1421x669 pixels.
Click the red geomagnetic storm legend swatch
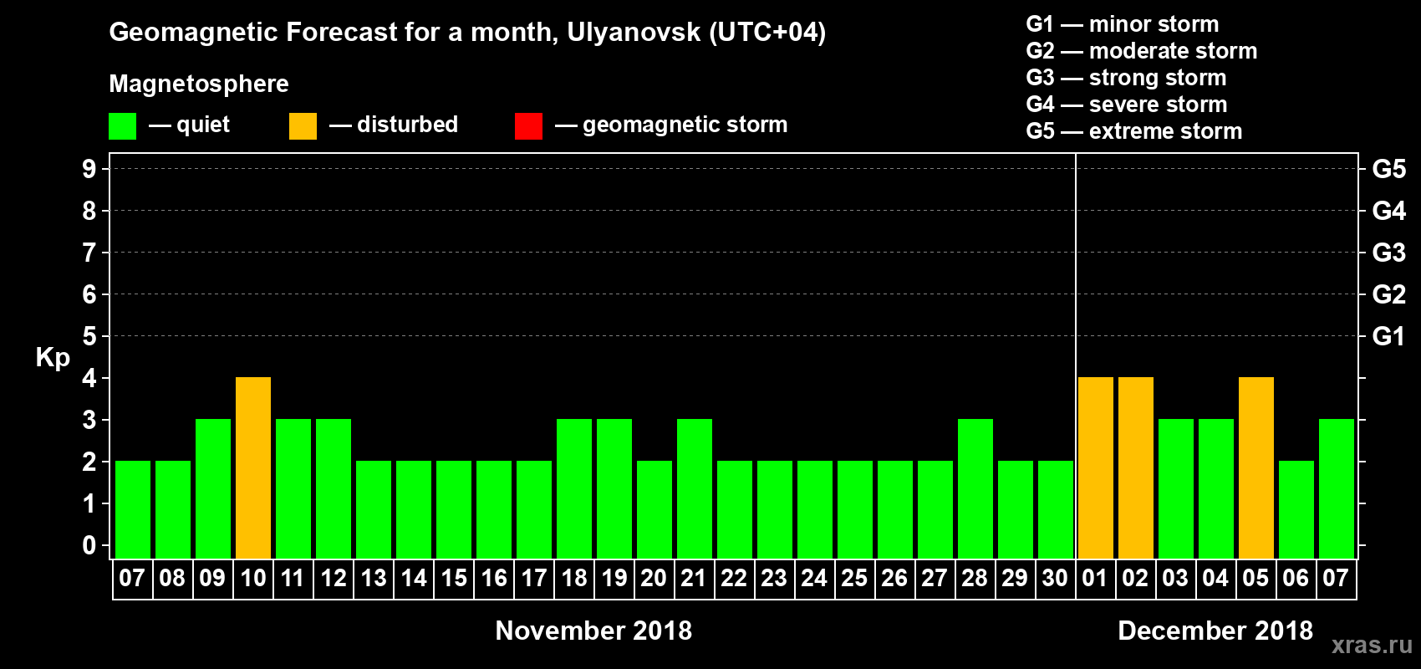[x=529, y=126]
